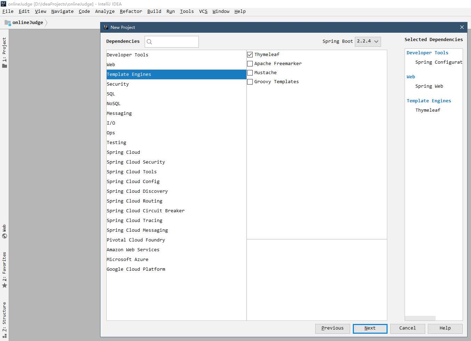Click the search magnifier icon in Dependencies

[149, 42]
